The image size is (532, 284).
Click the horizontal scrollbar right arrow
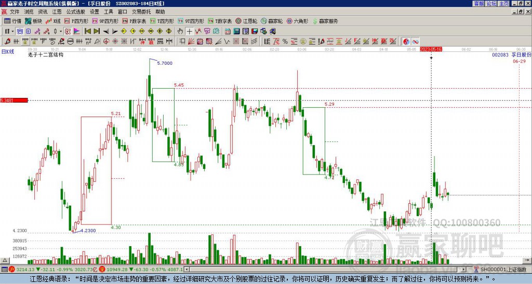[x=464, y=269]
